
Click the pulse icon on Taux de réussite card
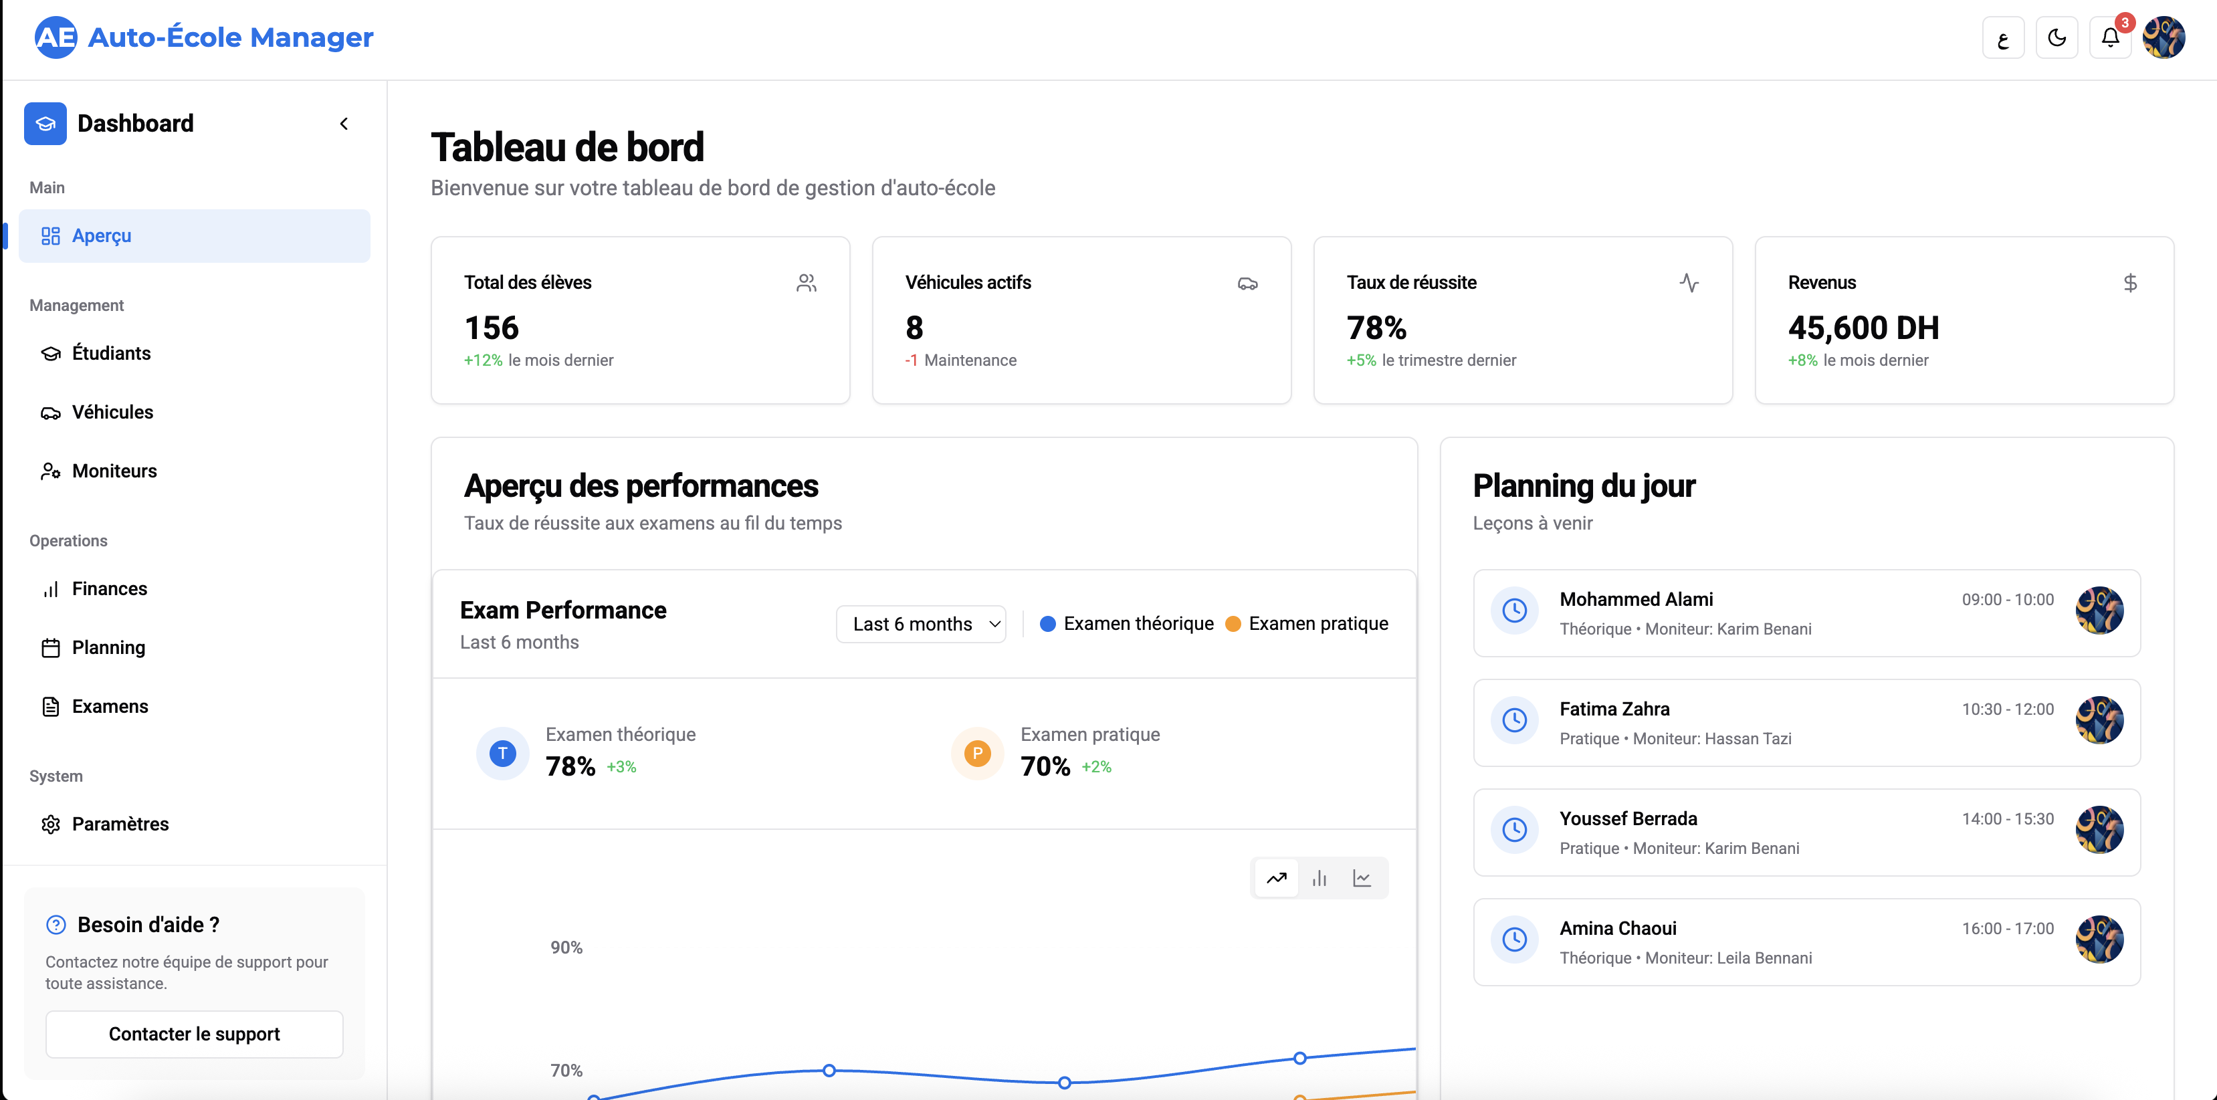pyautogui.click(x=1689, y=282)
